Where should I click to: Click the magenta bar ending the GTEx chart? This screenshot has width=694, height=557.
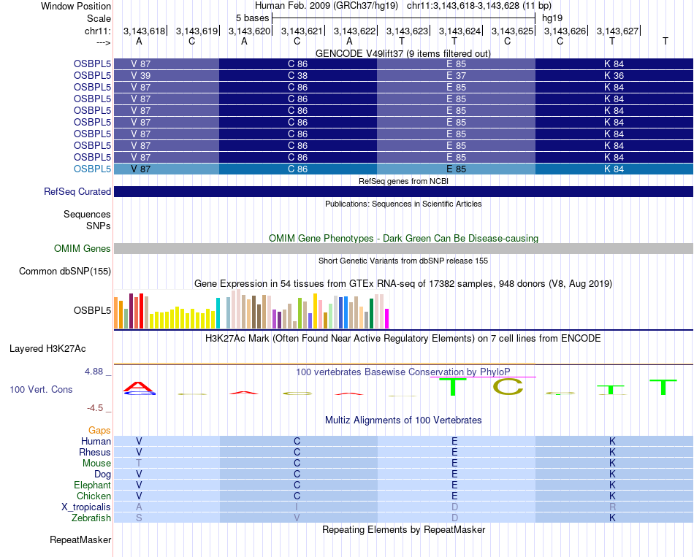(x=387, y=318)
